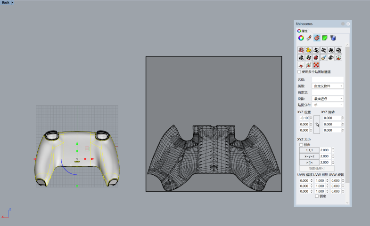Click the Back viewport label

5,2
